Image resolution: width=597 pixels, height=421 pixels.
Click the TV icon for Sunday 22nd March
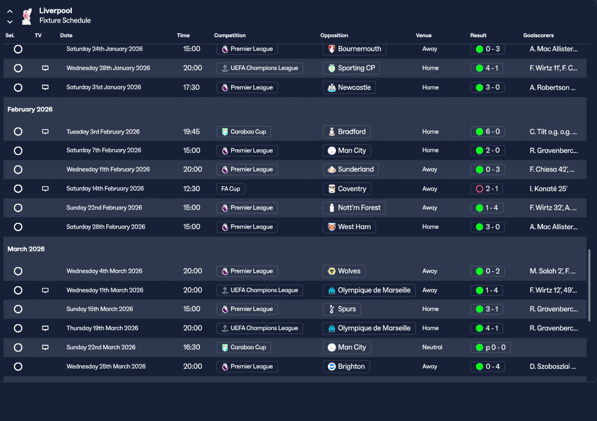(x=45, y=347)
